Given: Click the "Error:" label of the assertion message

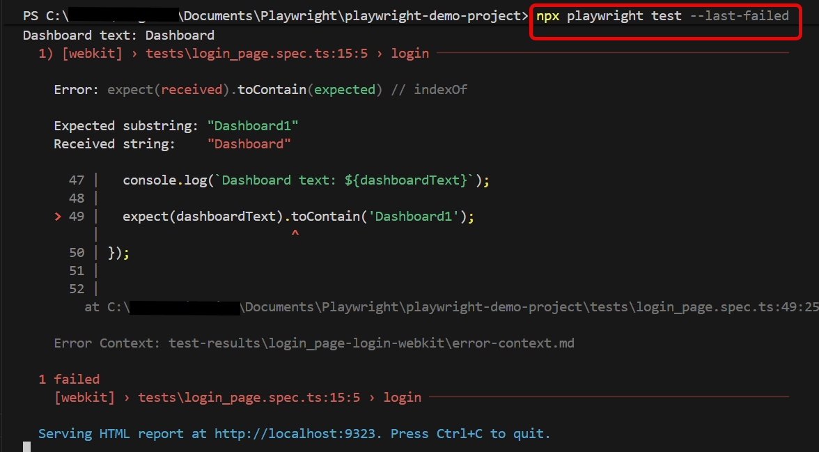Looking at the screenshot, I should [x=72, y=90].
